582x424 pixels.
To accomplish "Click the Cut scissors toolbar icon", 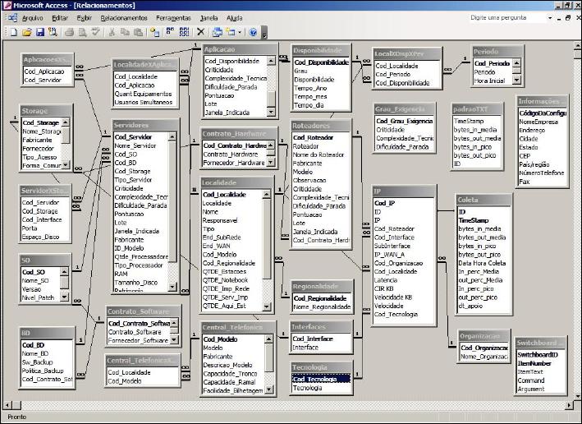I will pyautogui.click(x=112, y=32).
